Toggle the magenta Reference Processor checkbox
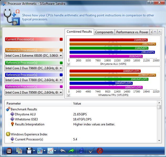166x157 pixels. tap(61, 86)
